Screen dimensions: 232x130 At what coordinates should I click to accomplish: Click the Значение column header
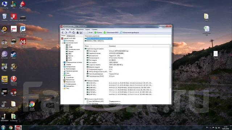(131, 46)
